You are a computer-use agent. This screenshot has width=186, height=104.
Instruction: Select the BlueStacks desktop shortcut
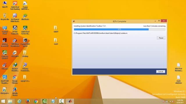point(25,17)
